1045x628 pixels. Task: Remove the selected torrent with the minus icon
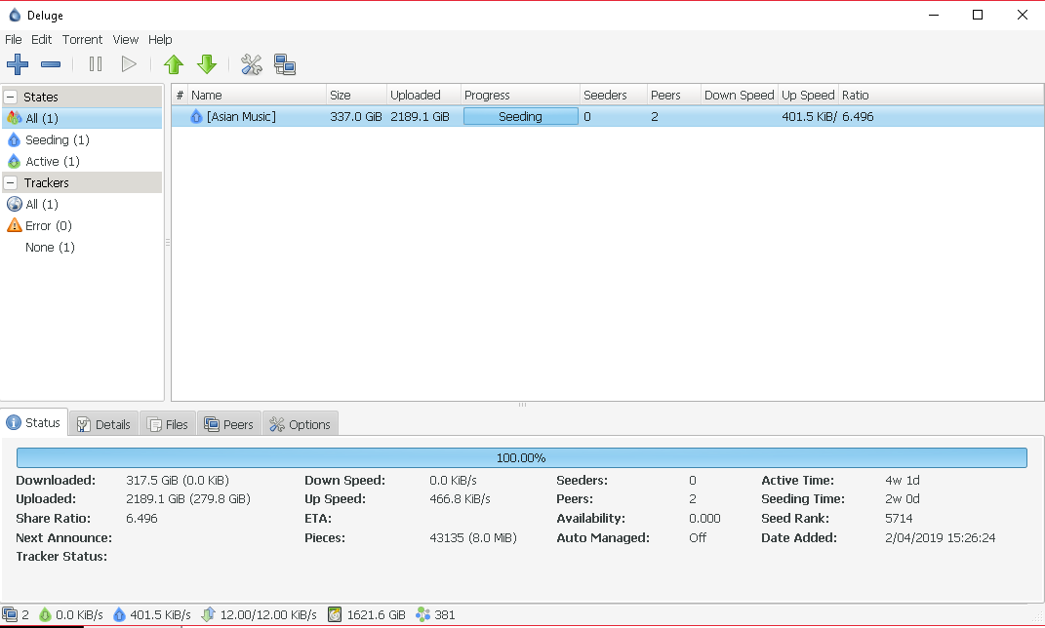(51, 64)
